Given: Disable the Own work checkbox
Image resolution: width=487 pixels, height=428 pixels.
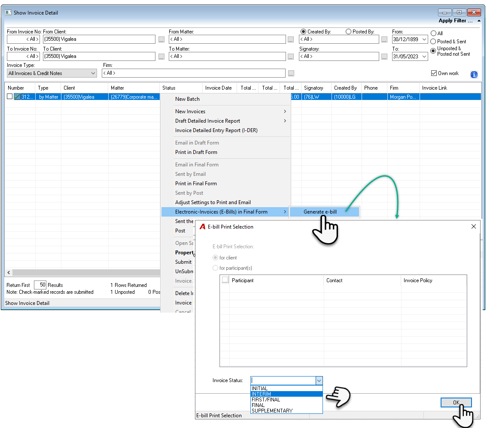Looking at the screenshot, I should pyautogui.click(x=434, y=73).
